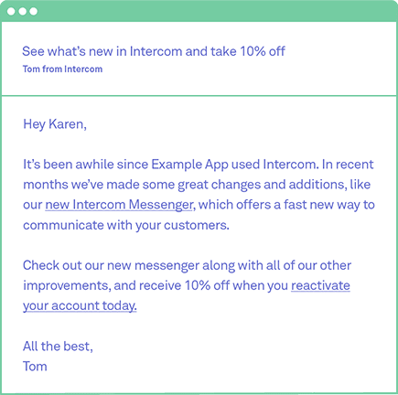
Task: Click the your account today link text
Action: [x=80, y=305]
